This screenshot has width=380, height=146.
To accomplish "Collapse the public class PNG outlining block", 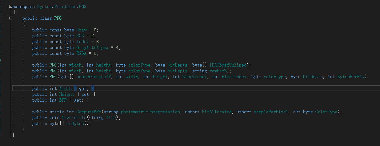I will coord(11,18).
